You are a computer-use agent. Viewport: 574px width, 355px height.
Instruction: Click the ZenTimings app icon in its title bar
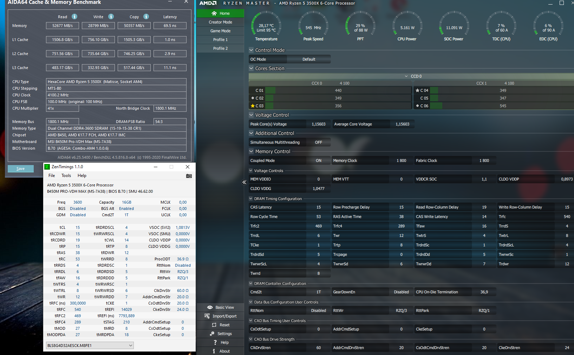point(47,167)
